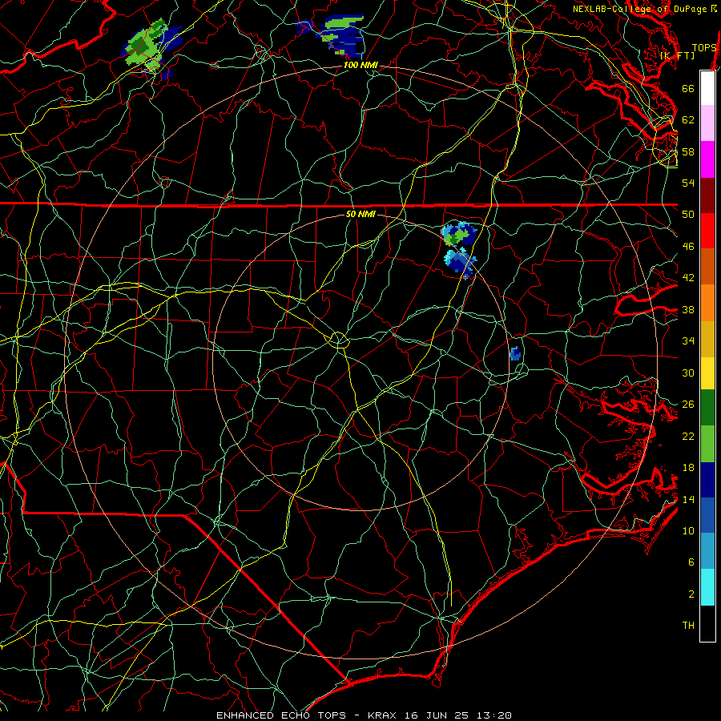721x721 pixels.
Task: Click the legend value "42"
Action: (688, 278)
